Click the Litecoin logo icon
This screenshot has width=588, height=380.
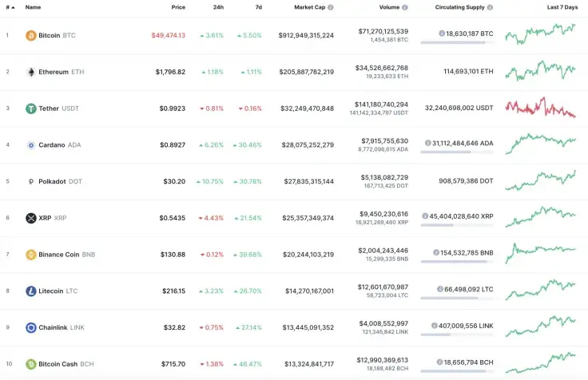click(x=30, y=291)
